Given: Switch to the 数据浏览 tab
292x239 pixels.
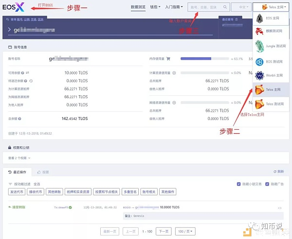Looking at the screenshot, I should coord(138,7).
